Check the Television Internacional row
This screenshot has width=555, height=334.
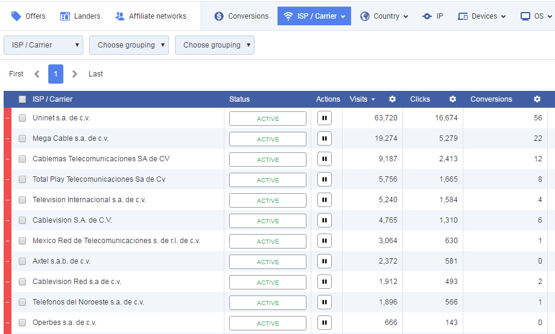22,200
